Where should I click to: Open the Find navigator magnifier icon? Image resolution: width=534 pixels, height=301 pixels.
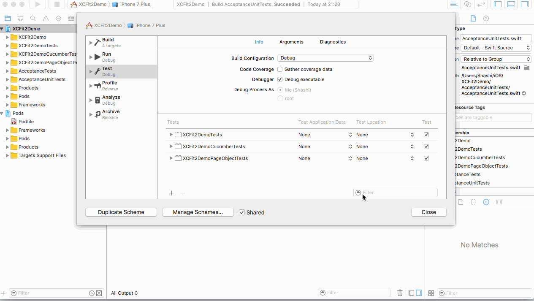[x=33, y=19]
